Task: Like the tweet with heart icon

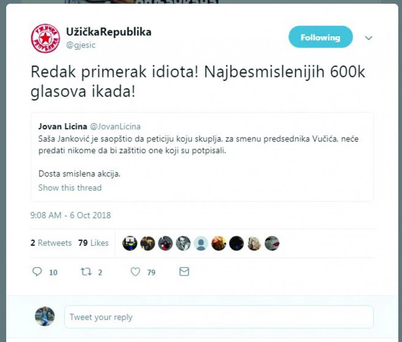Action: 135,271
